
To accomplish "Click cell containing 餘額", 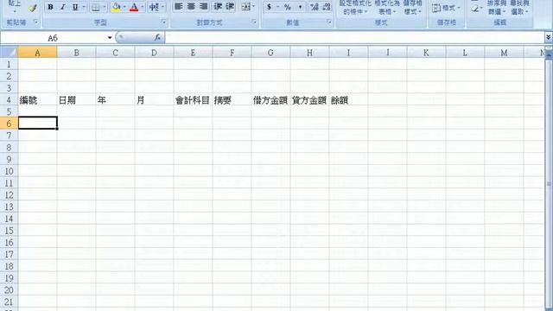I will click(348, 100).
